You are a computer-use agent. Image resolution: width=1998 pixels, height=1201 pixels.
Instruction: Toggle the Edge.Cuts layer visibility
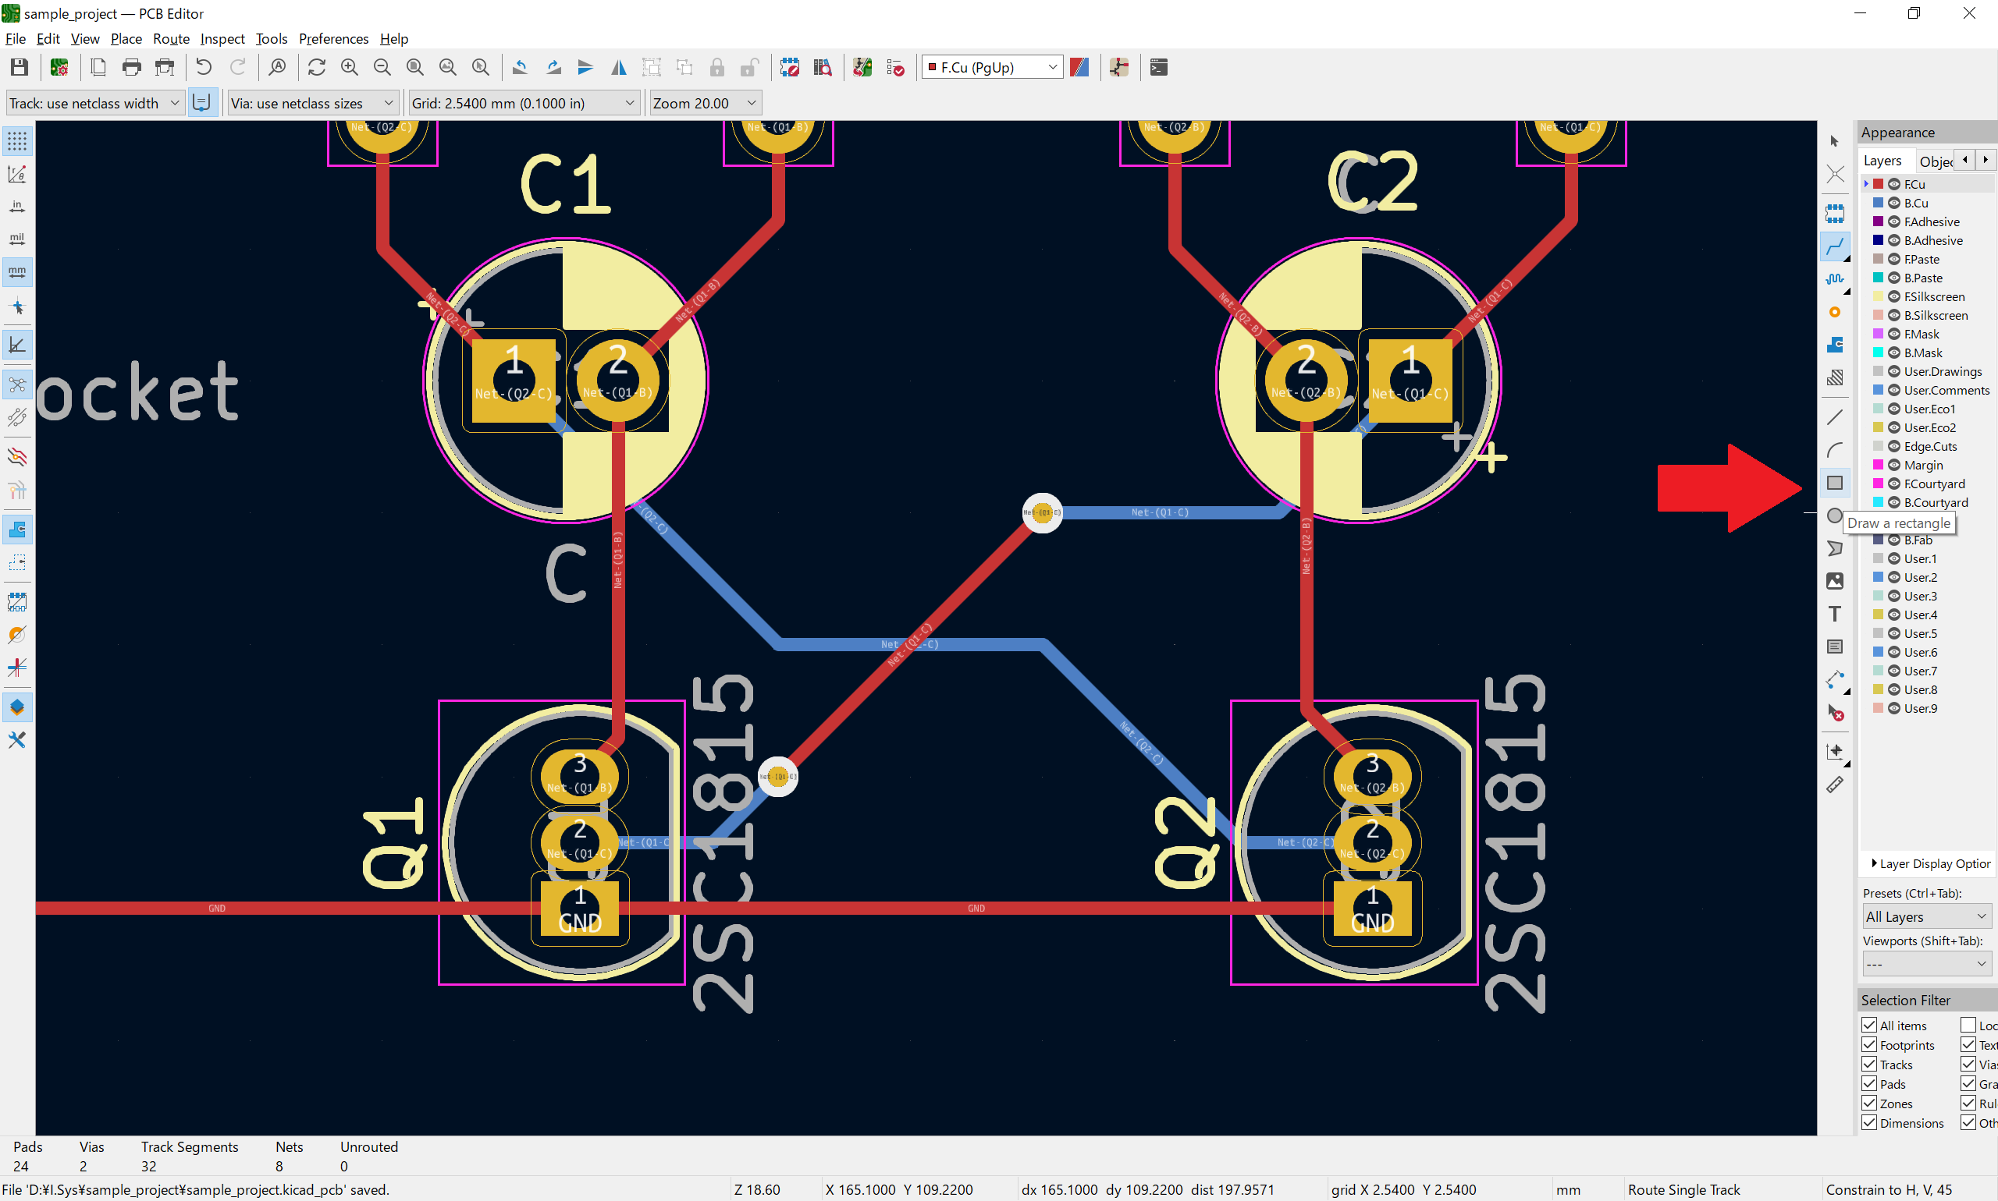(x=1893, y=445)
